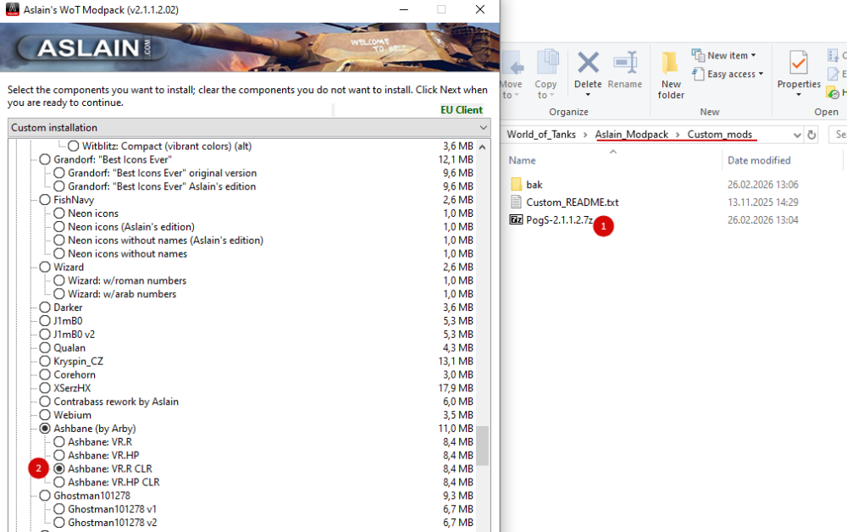The height and width of the screenshot is (532, 847).
Task: Open Properties in the Explorer ribbon
Action: [x=799, y=64]
